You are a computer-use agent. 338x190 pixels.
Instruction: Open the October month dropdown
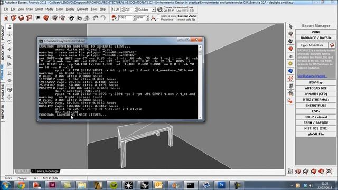[154, 9]
